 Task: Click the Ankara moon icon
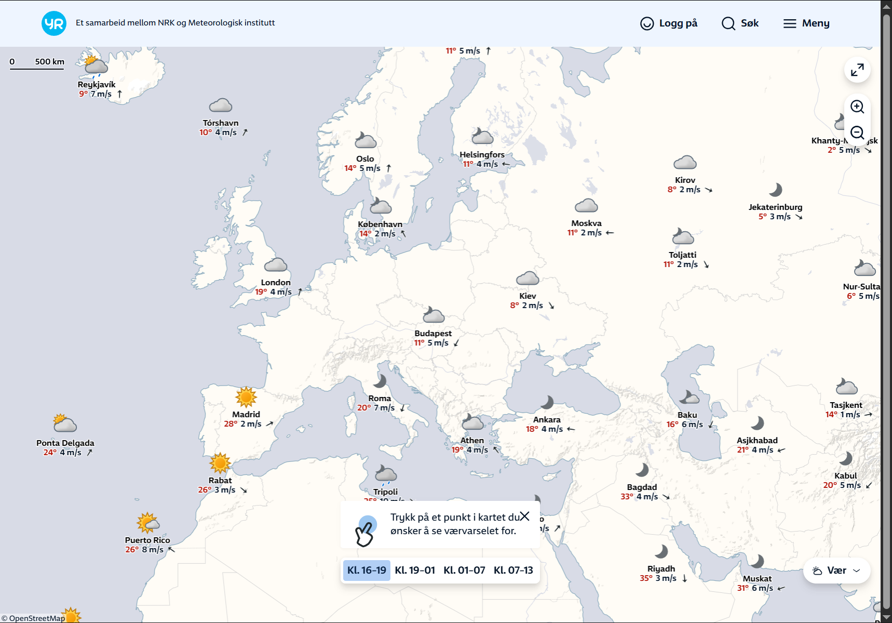[x=547, y=402]
